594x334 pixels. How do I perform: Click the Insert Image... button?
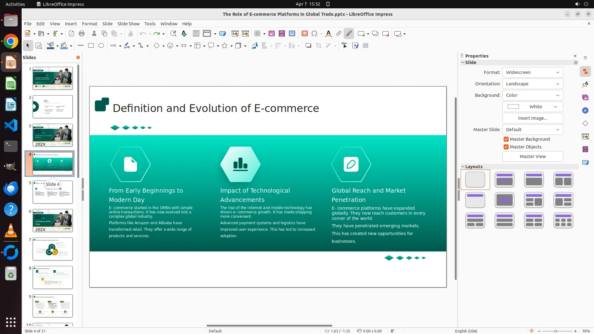click(x=532, y=118)
